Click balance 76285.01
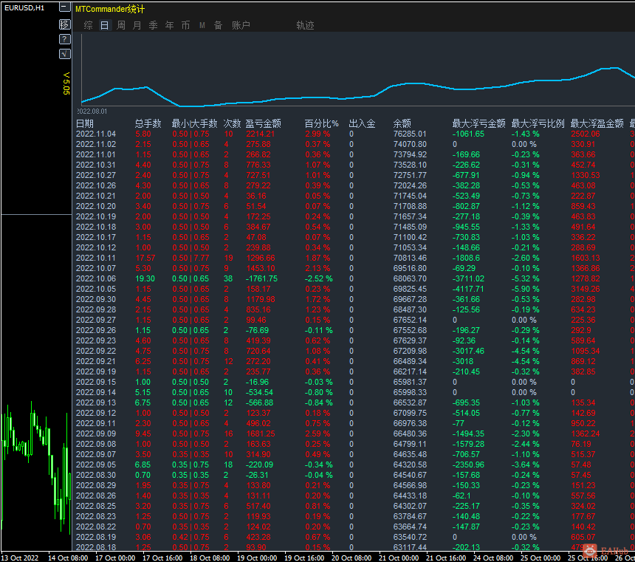The width and height of the screenshot is (635, 562). coord(410,134)
